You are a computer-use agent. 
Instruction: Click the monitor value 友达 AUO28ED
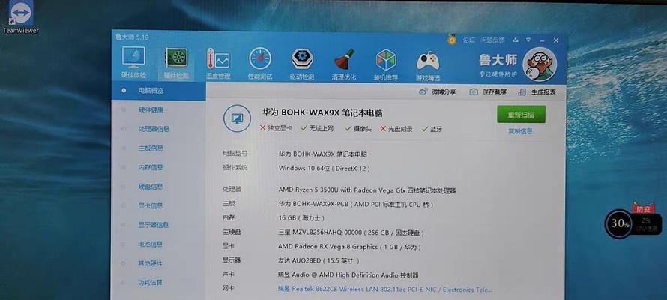[319, 260]
